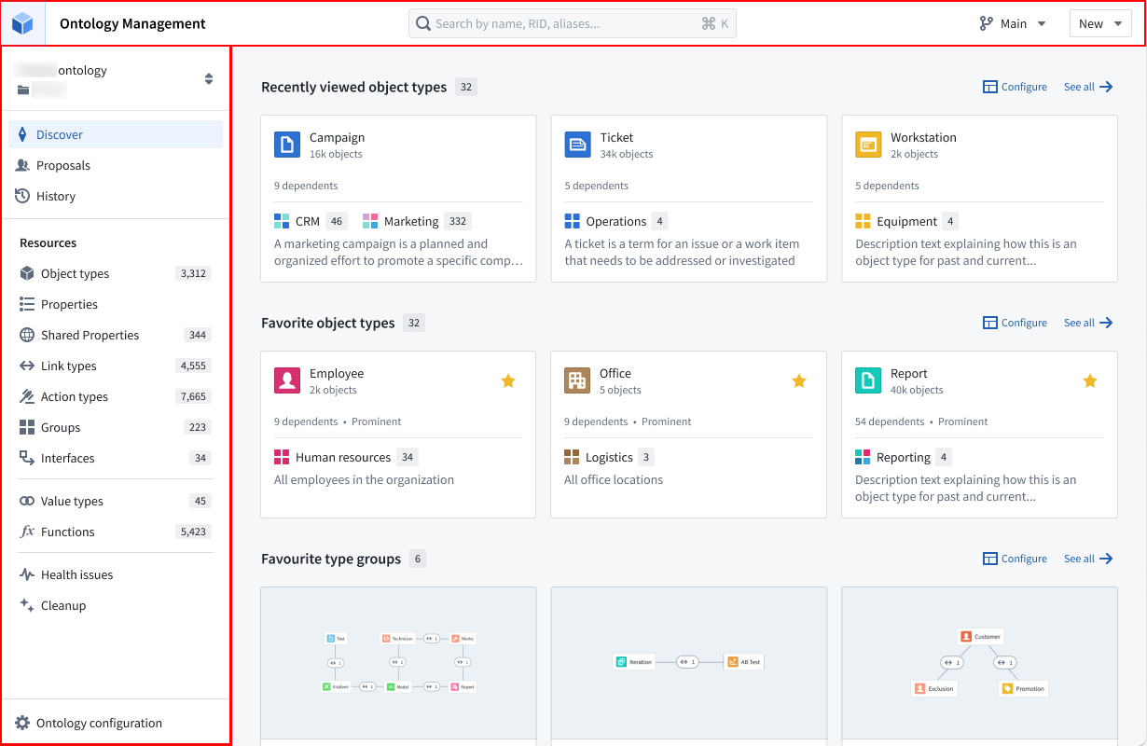Navigate to Groups in Resources

[x=116, y=427]
